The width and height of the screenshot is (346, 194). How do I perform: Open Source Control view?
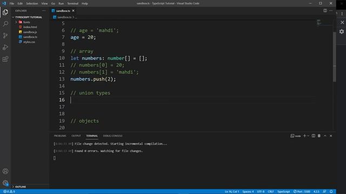(5, 36)
